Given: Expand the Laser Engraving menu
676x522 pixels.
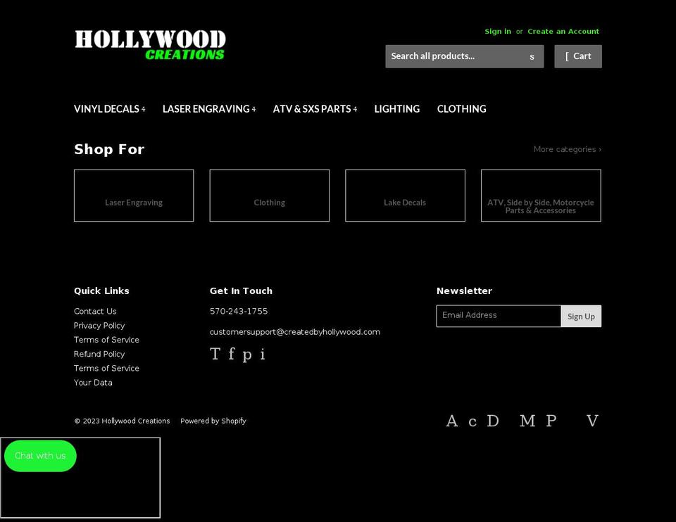Looking at the screenshot, I should click(209, 109).
